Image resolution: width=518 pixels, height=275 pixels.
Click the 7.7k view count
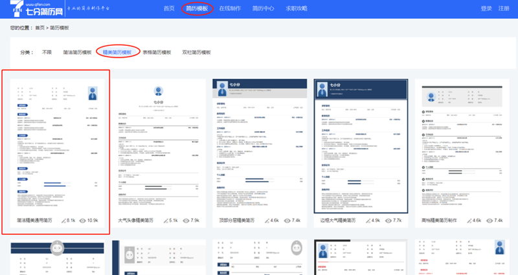coord(397,220)
